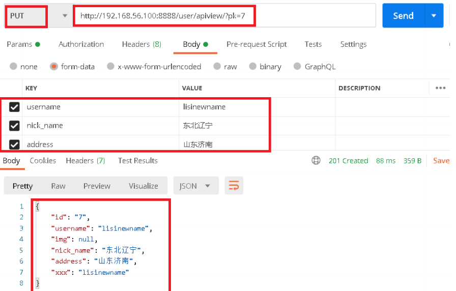Select the raw body type radio
456x291 pixels.
[x=217, y=66]
